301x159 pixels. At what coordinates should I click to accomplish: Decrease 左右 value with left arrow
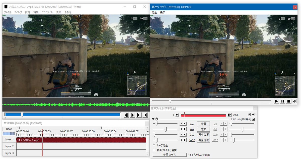[x=181, y=129]
